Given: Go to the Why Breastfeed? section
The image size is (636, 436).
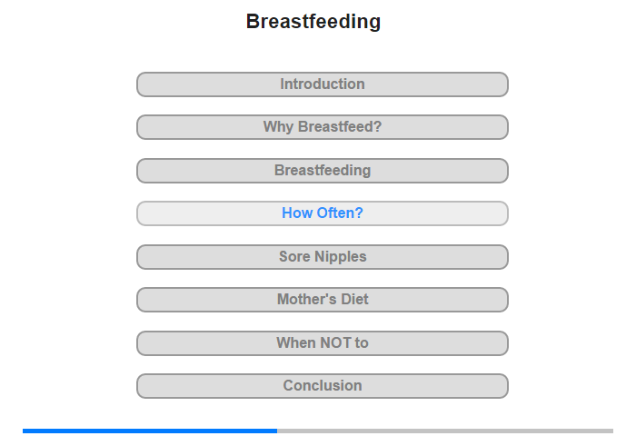Looking at the screenshot, I should (x=322, y=127).
